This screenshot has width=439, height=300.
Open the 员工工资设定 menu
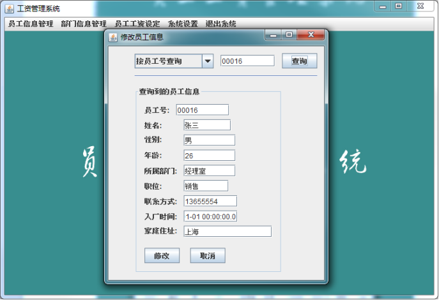pos(137,24)
